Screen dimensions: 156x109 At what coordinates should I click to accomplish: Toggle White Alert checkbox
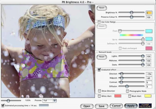[99, 96]
